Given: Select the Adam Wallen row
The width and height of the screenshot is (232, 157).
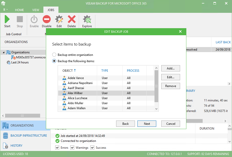Looking at the screenshot, I should [106, 108].
